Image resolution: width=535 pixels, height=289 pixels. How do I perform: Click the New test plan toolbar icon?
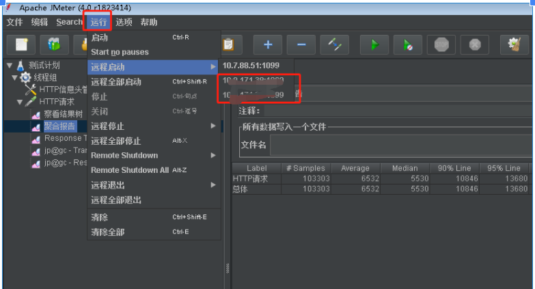(x=21, y=44)
